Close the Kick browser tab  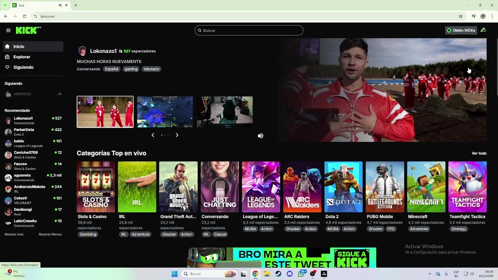point(67,5)
